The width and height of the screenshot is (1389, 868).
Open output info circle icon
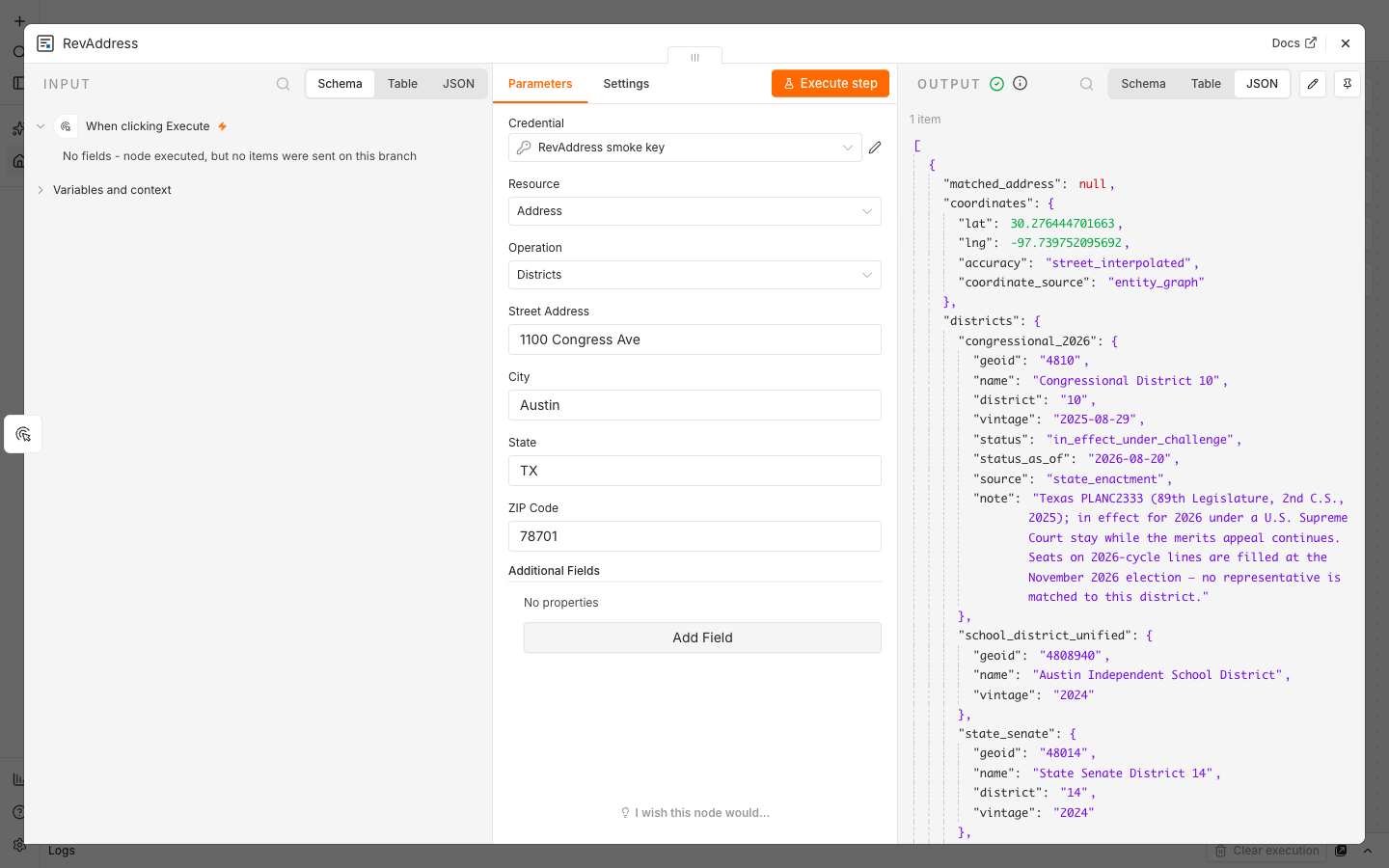coord(1021,84)
